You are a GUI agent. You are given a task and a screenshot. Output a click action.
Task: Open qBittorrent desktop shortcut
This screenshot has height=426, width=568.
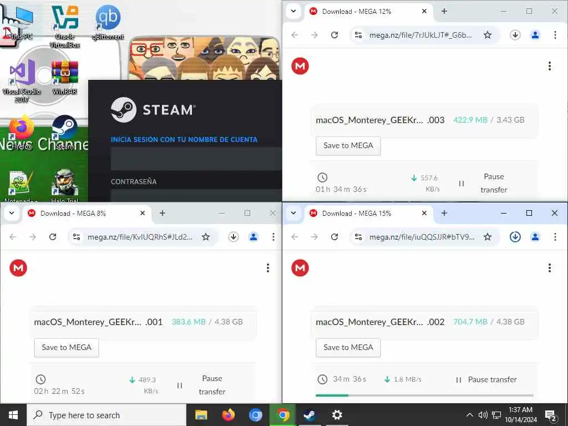(108, 22)
